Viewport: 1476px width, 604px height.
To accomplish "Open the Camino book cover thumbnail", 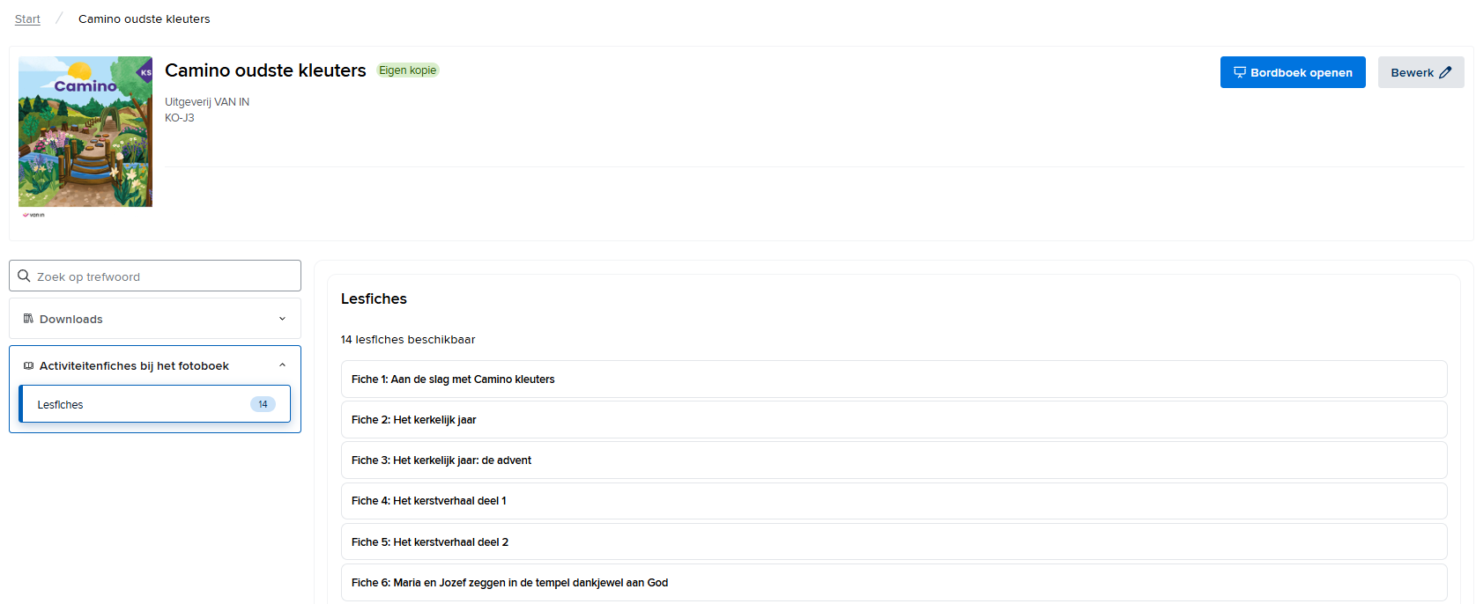I will [85, 132].
